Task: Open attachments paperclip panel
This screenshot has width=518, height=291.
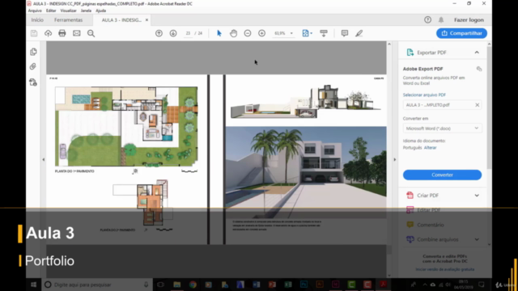Action: (33, 66)
